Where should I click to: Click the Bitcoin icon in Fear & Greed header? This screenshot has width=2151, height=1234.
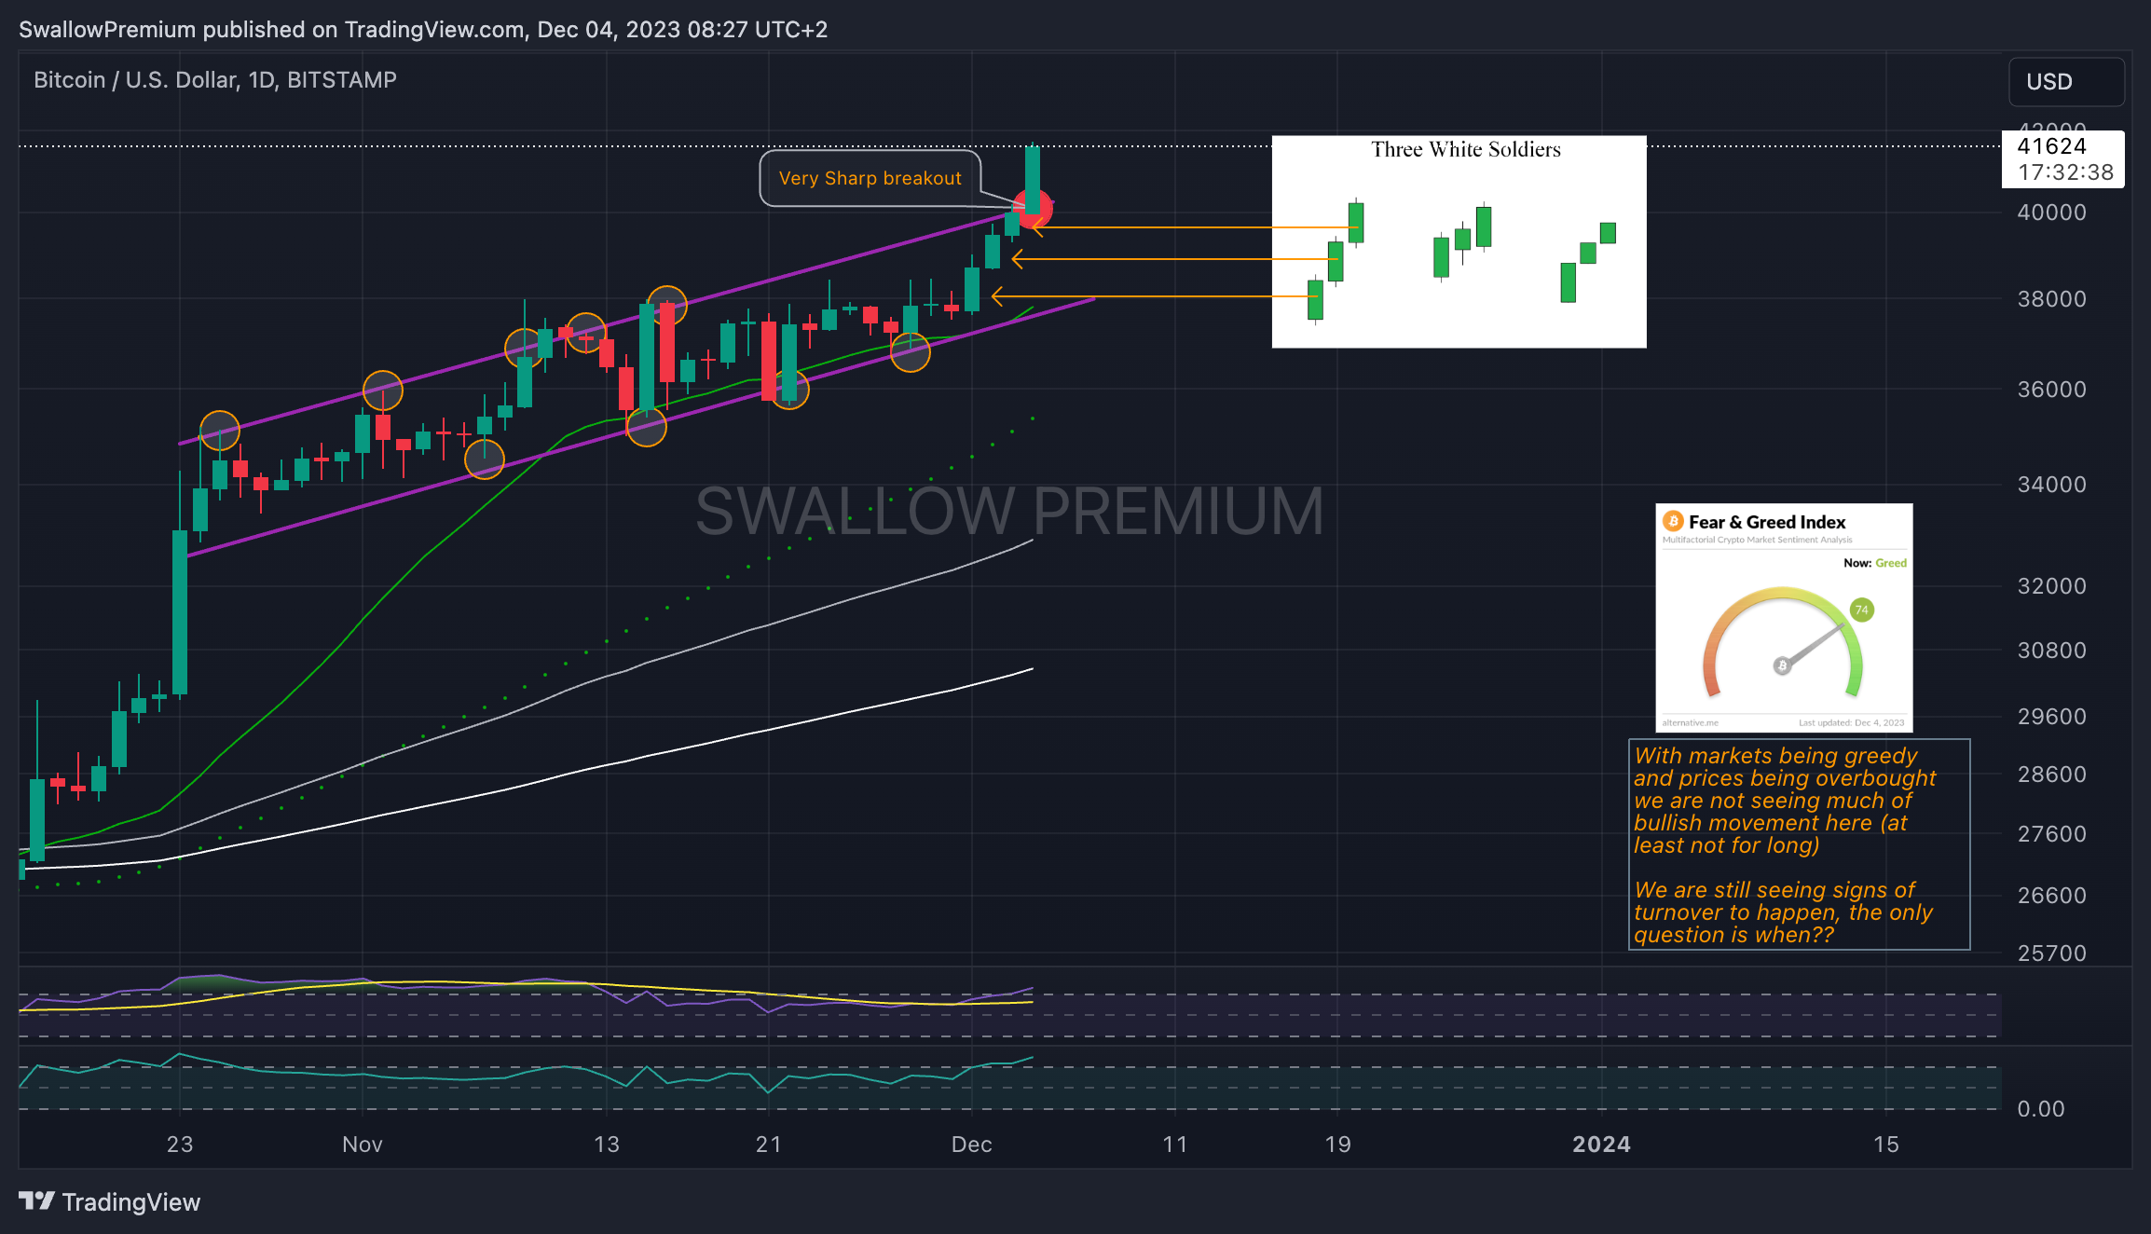(1673, 521)
